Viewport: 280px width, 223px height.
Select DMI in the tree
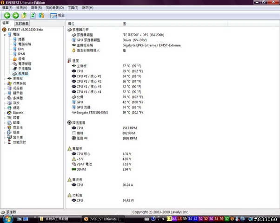point(21,49)
